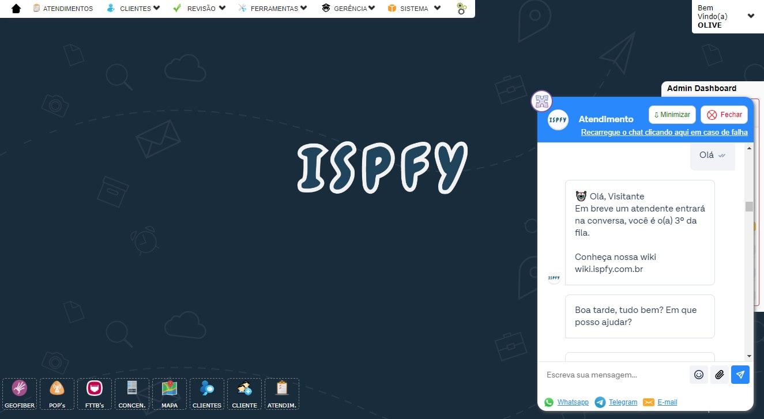Image resolution: width=764 pixels, height=419 pixels.
Task: Open the MAPA shortcut
Action: pyautogui.click(x=170, y=394)
